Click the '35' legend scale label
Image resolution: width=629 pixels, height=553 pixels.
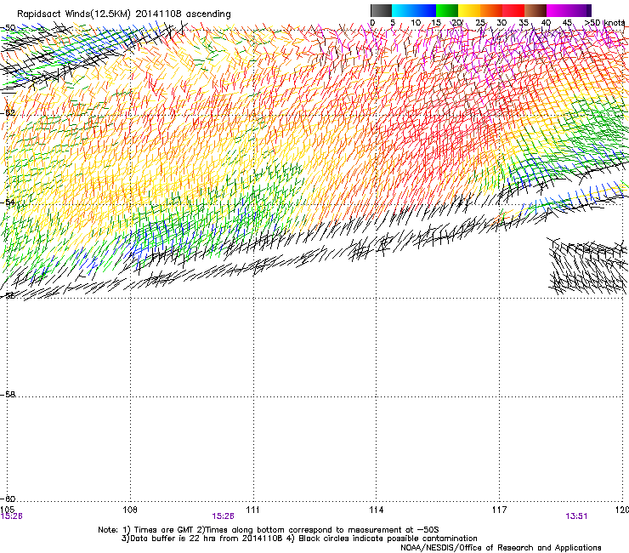point(524,23)
